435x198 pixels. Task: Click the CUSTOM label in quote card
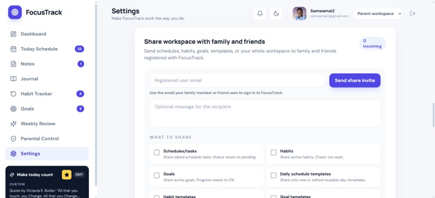click(17, 184)
